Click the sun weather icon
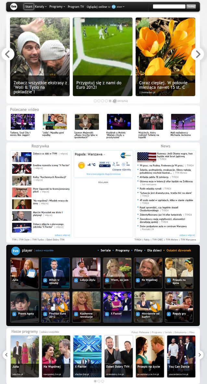This screenshot has height=384, width=207. pos(81,165)
